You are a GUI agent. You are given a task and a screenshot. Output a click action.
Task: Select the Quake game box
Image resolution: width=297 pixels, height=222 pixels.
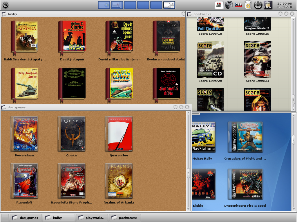coord(72,134)
